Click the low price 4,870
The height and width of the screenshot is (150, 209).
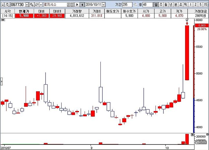click(179, 16)
